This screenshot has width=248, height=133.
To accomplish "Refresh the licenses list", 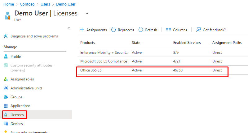I will pyautogui.click(x=148, y=30).
